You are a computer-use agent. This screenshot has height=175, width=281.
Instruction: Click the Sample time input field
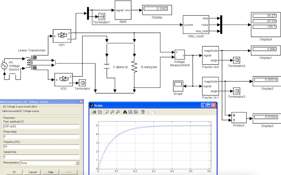point(41,156)
